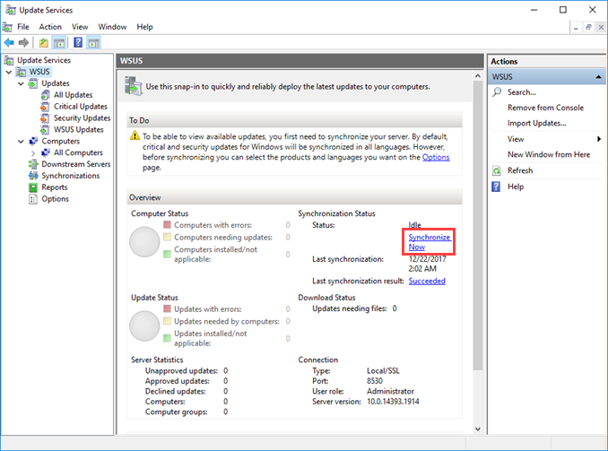Viewport: 608px width, 451px height.
Task: Click the Critical Updates icon
Action: (45, 107)
